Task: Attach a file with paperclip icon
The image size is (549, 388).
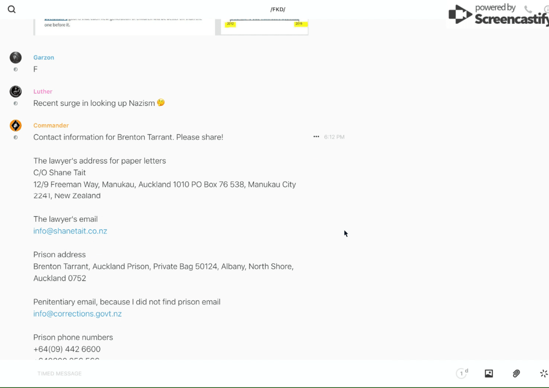Action: 516,374
